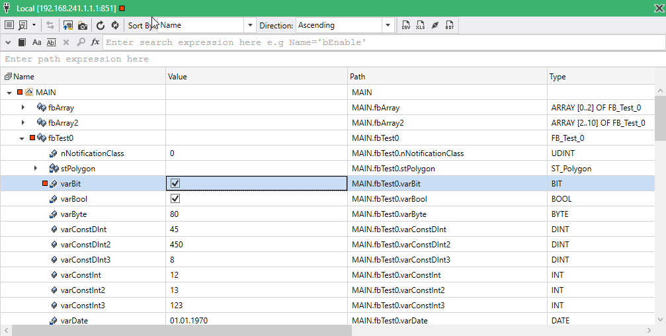The height and width of the screenshot is (336, 666).
Task: Click the value 80 of varByte
Action: pyautogui.click(x=174, y=214)
